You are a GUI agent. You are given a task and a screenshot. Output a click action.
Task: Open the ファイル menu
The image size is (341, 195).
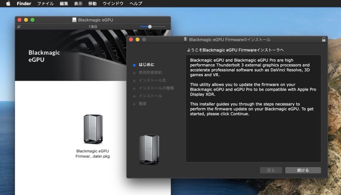pos(45,4)
